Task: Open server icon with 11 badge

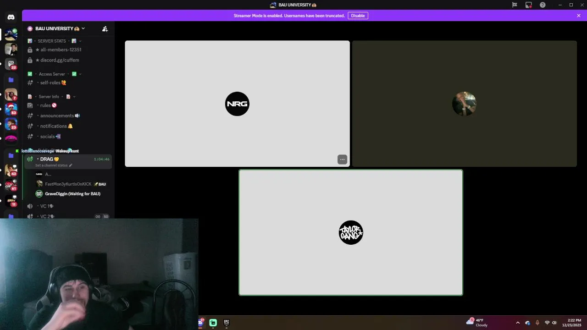Action: 11,200
